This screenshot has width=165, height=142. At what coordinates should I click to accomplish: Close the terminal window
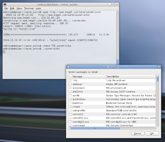(x=117, y=4)
